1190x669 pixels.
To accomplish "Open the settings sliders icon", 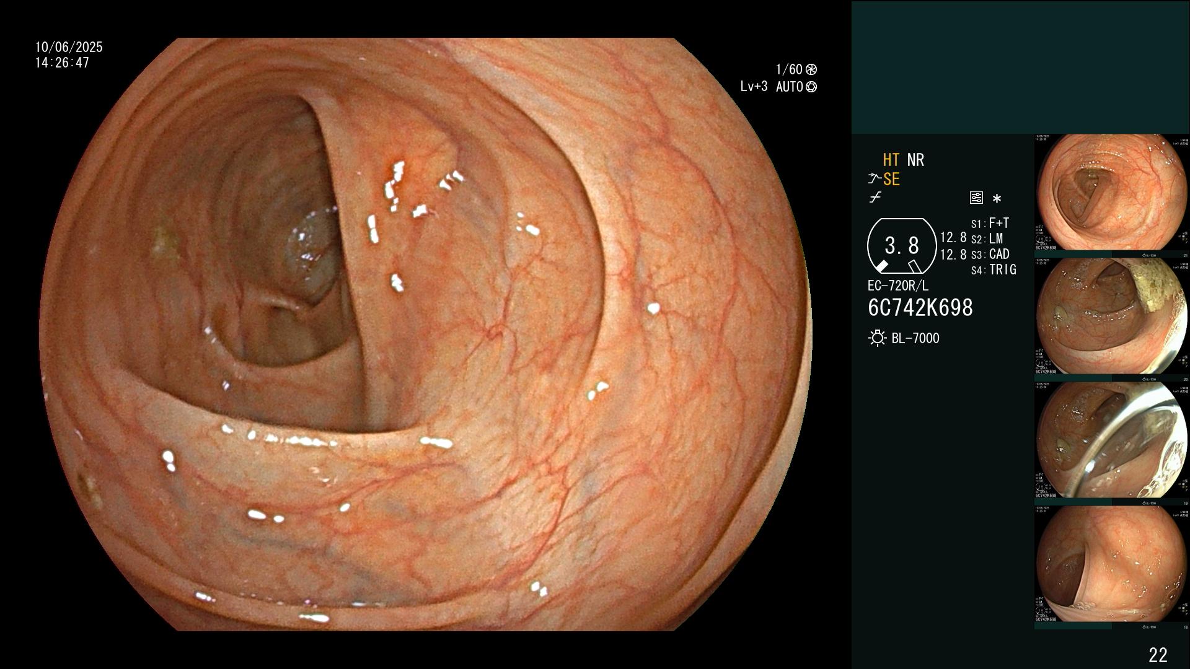I will click(976, 198).
